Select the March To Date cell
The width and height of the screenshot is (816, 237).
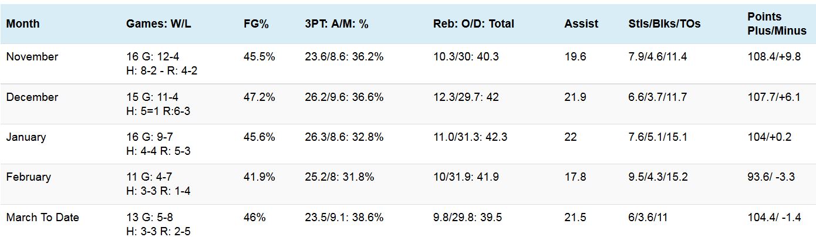pyautogui.click(x=42, y=218)
